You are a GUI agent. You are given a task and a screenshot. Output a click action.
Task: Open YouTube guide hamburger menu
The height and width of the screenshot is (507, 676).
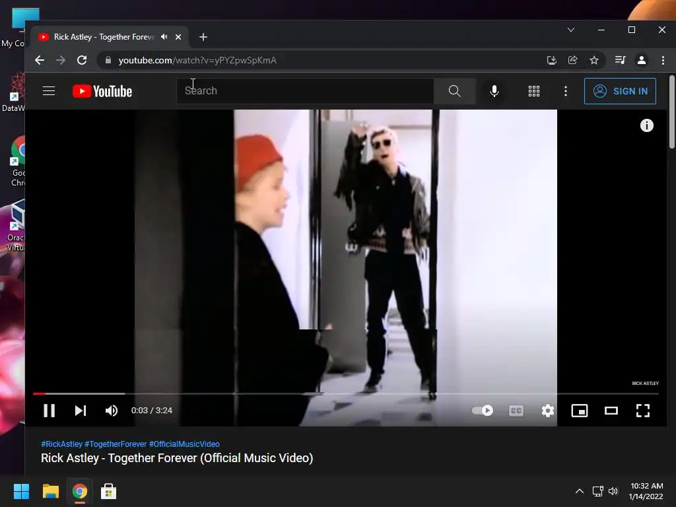coord(49,91)
